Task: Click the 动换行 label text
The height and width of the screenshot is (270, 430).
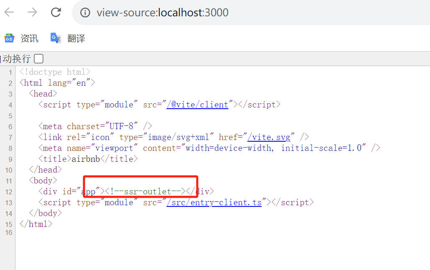Action: point(16,59)
